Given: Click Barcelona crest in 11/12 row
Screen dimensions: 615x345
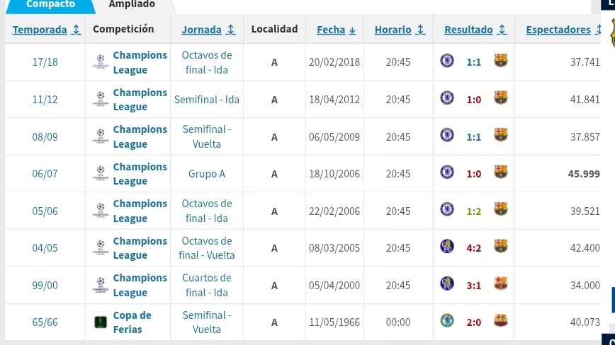Looking at the screenshot, I should tap(500, 98).
